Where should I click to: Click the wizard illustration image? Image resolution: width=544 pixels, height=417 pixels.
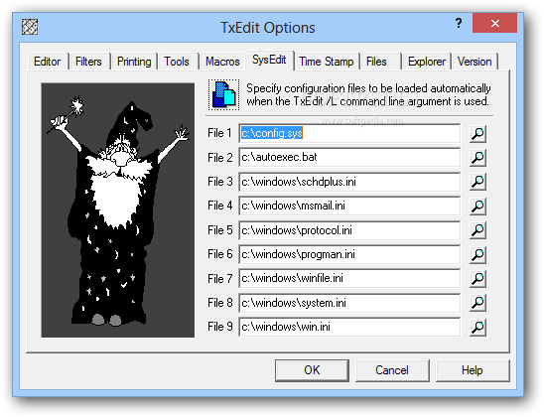[118, 209]
